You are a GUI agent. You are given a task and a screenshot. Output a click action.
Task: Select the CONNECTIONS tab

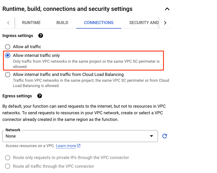point(99,23)
